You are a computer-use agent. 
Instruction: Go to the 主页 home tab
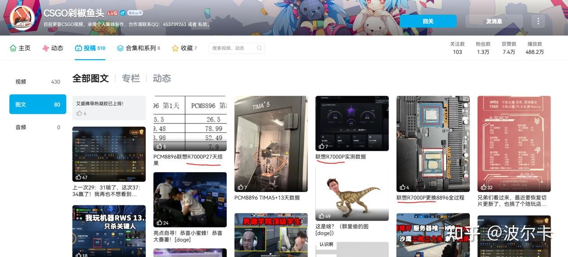[x=20, y=48]
